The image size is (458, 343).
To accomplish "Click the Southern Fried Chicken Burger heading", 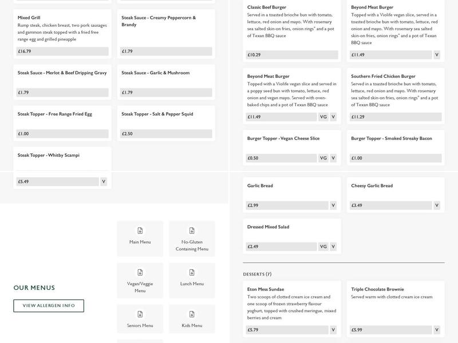I will [383, 76].
